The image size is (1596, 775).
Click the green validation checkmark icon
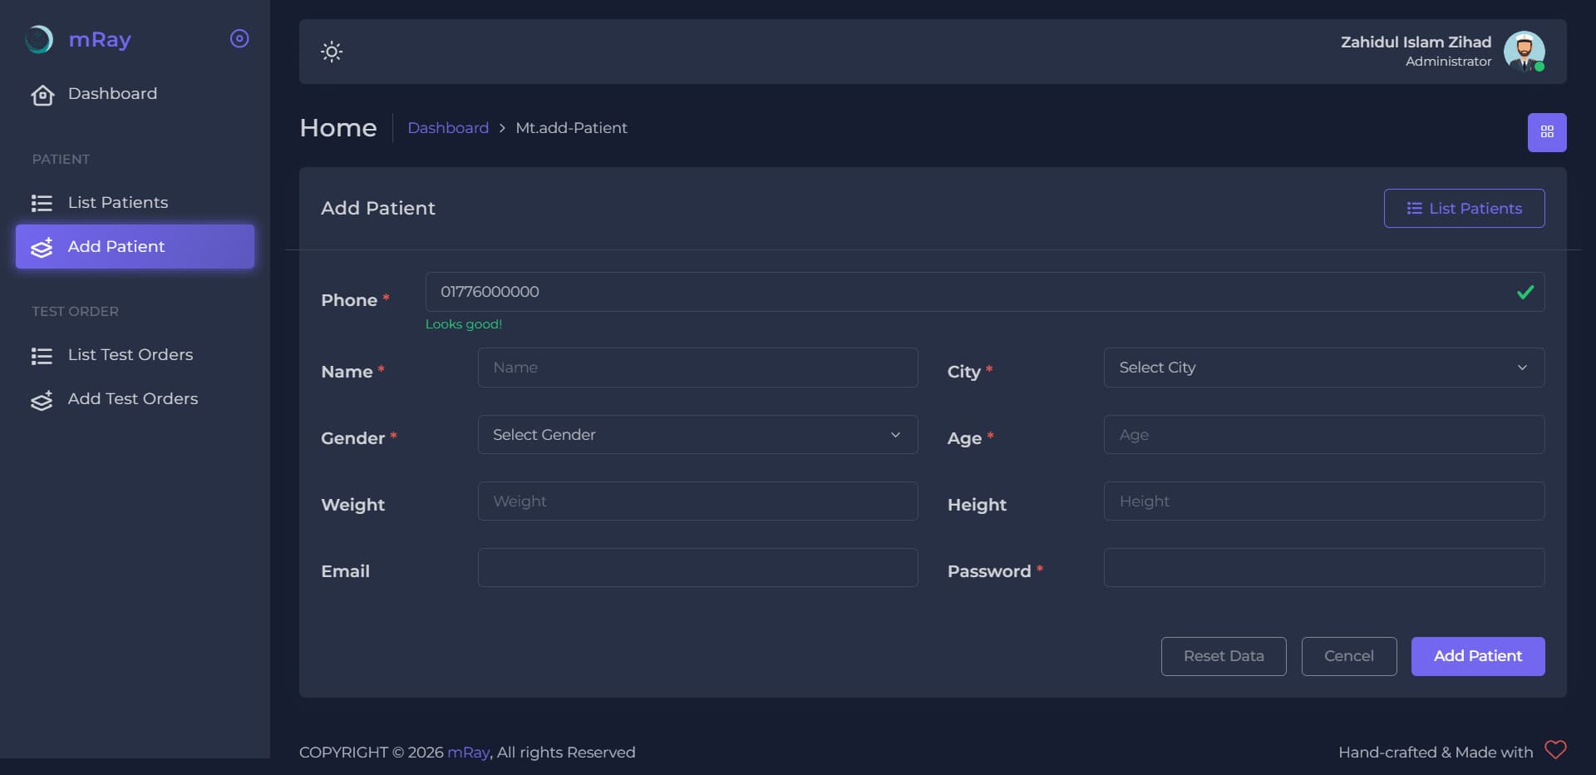coord(1525,292)
